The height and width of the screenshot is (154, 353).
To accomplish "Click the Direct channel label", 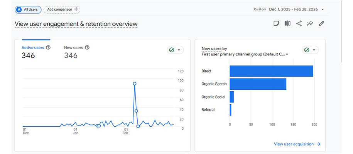I will click(206, 71).
